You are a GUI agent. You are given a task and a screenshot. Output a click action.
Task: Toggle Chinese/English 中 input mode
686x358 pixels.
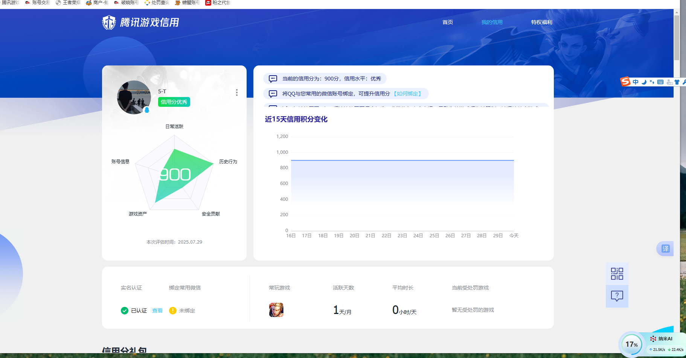point(636,82)
